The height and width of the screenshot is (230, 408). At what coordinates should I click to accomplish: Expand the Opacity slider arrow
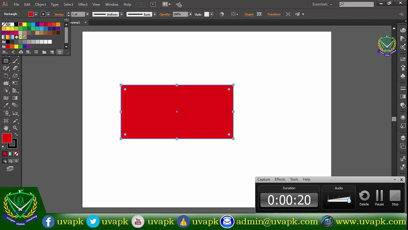(191, 14)
